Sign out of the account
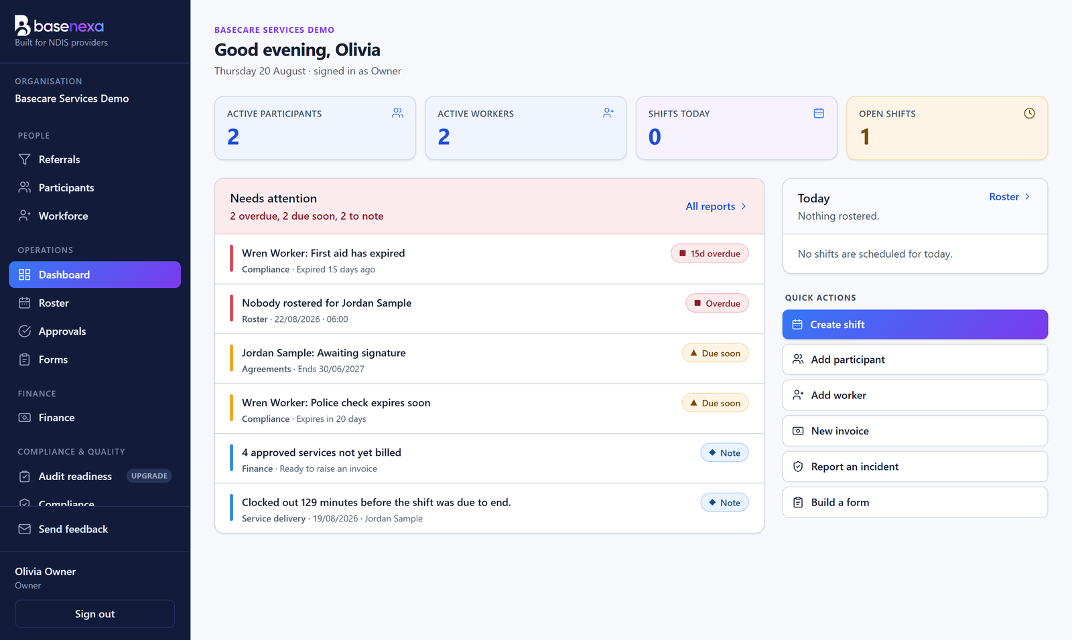This screenshot has height=640, width=1072. (x=94, y=614)
